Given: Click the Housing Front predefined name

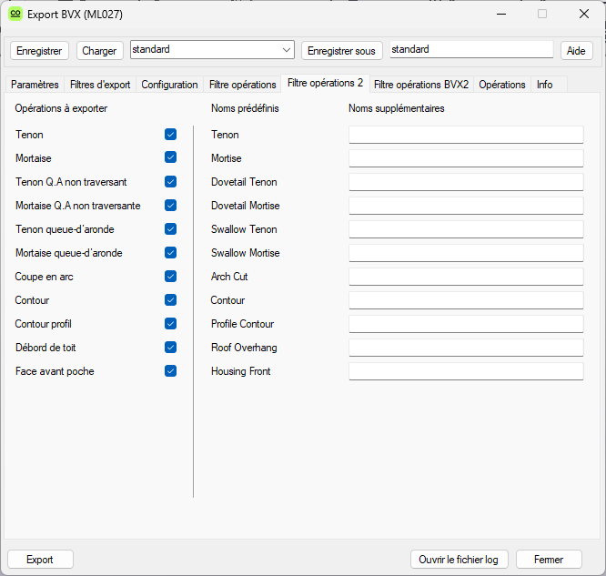Looking at the screenshot, I should coord(241,371).
